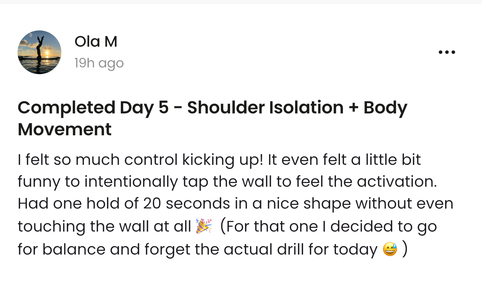482x283 pixels.
Task: Click the word Completed in the post title
Action: [66, 108]
